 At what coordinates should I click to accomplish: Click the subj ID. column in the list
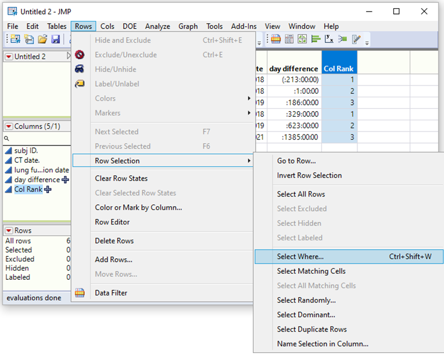pyautogui.click(x=26, y=151)
